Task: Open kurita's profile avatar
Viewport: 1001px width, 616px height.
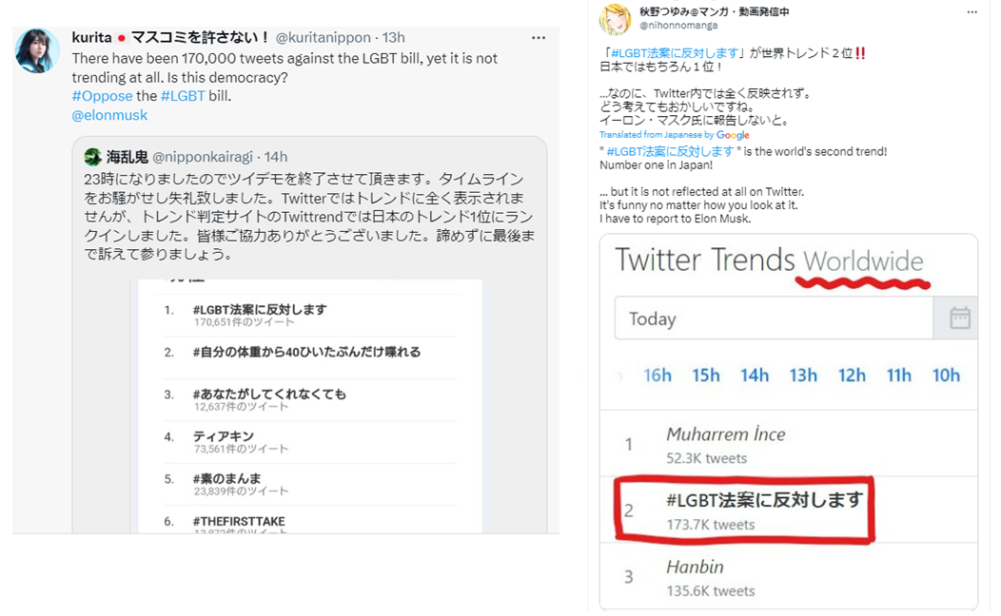Action: [x=37, y=50]
